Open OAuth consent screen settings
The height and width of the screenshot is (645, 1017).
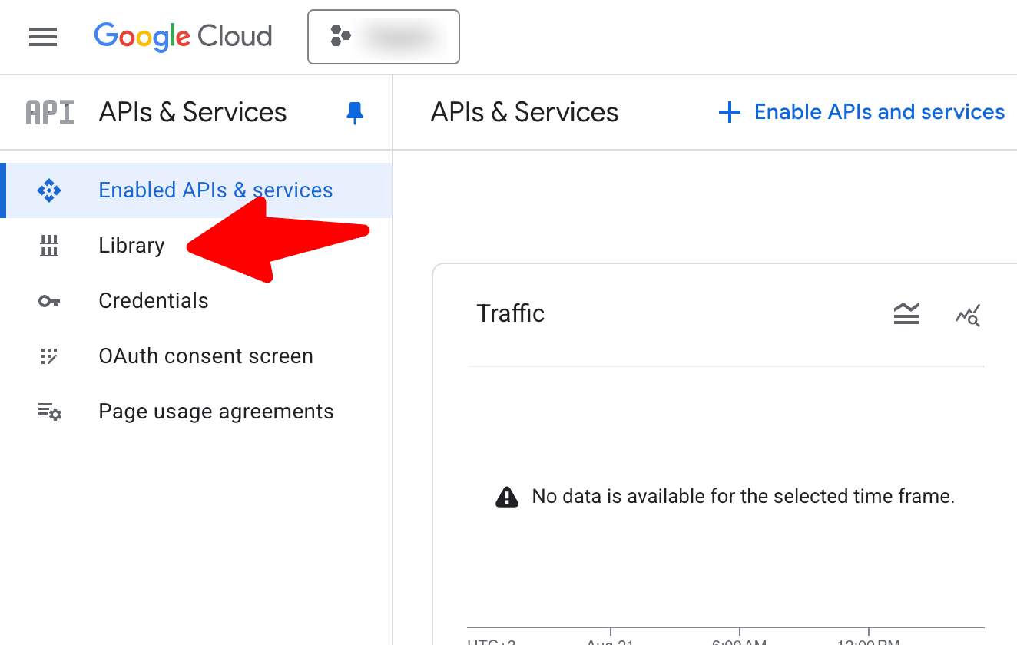tap(206, 356)
